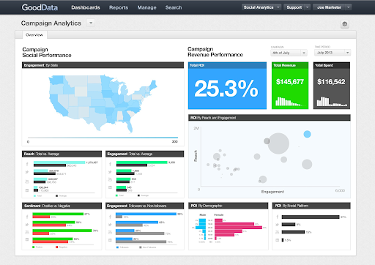Select the blue bubble in ROI scatter chart
The height and width of the screenshot is (265, 375).
coord(307,134)
